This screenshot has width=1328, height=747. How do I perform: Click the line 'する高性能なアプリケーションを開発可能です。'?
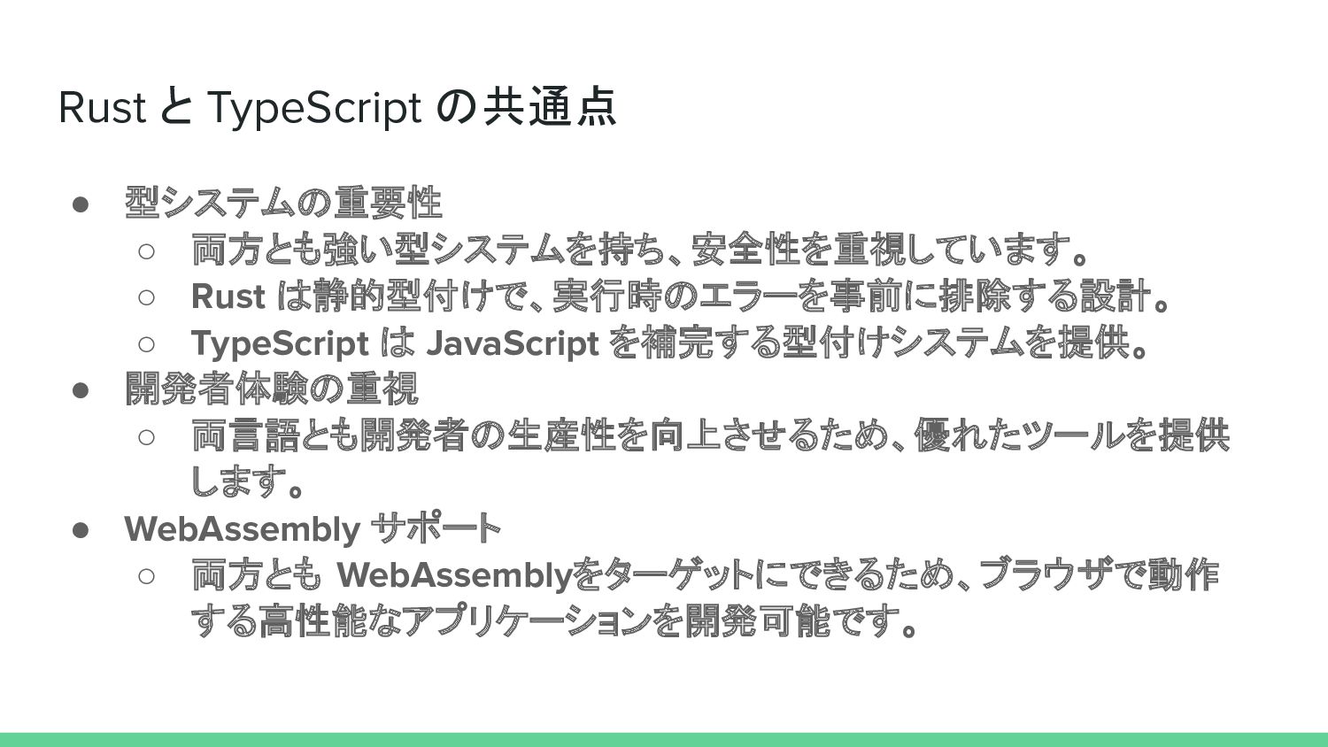pyautogui.click(x=555, y=622)
